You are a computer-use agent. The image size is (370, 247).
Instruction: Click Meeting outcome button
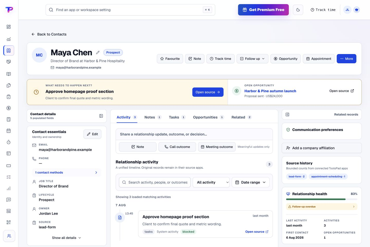point(217,147)
